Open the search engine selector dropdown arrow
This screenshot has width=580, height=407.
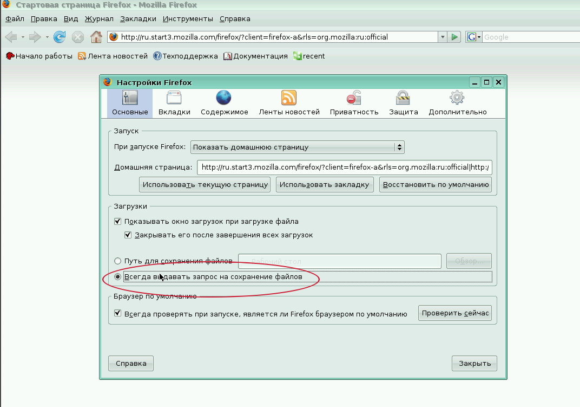(x=479, y=37)
